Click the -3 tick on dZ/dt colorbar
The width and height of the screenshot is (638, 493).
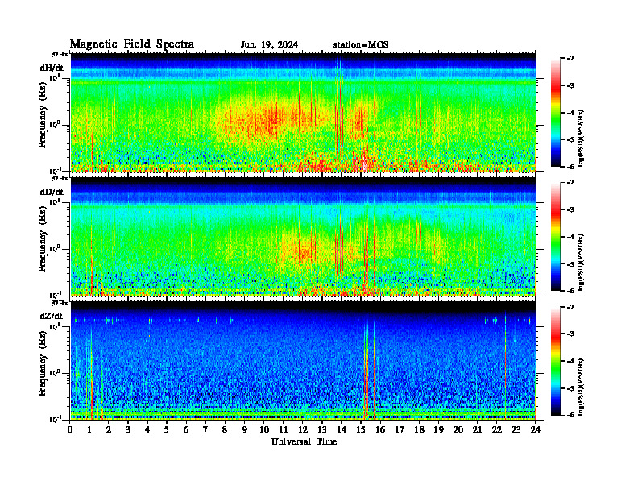570,333
